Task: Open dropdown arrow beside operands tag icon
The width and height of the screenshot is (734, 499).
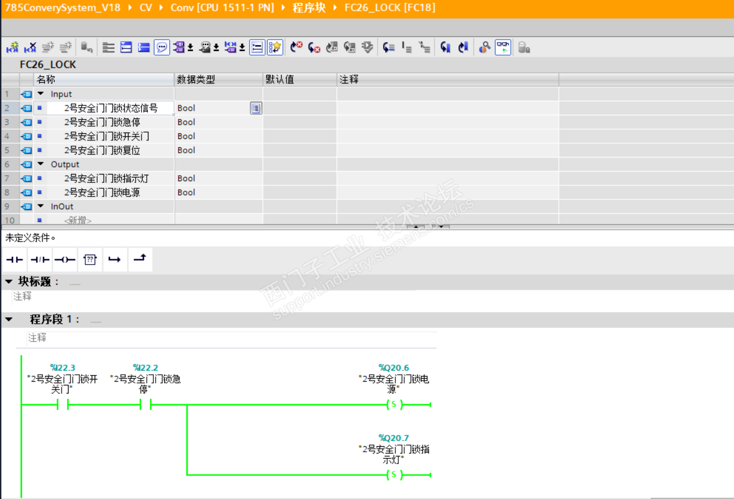Action: point(191,48)
